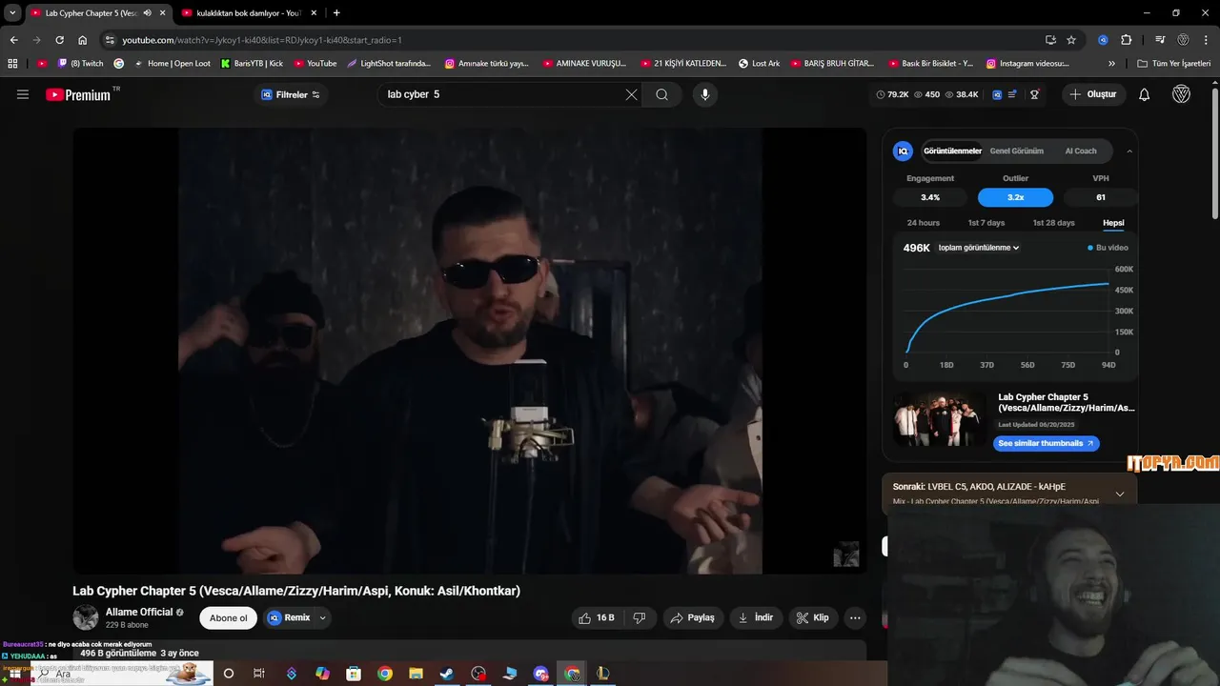Clear the search query with X
The image size is (1220, 686).
pyautogui.click(x=631, y=94)
